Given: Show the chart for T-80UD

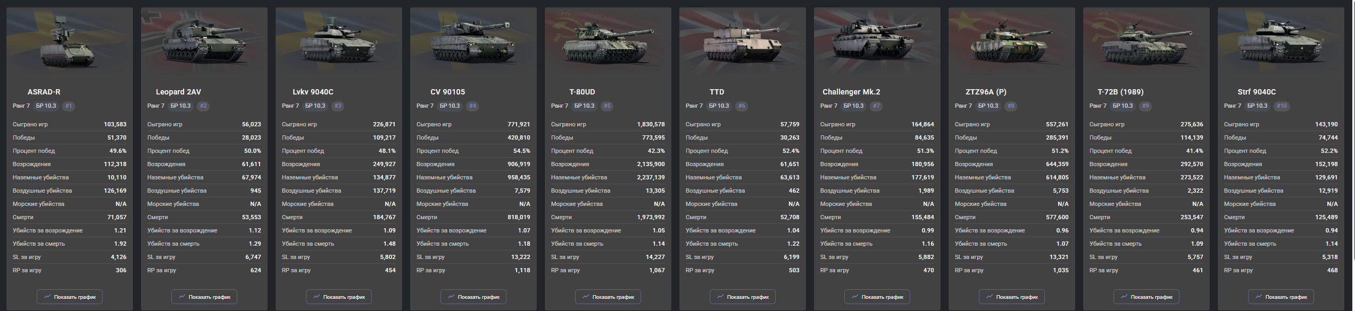Looking at the screenshot, I should click(x=608, y=297).
